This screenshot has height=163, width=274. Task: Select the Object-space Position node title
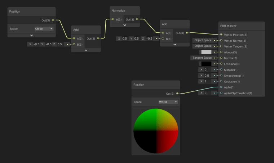tap(15, 12)
